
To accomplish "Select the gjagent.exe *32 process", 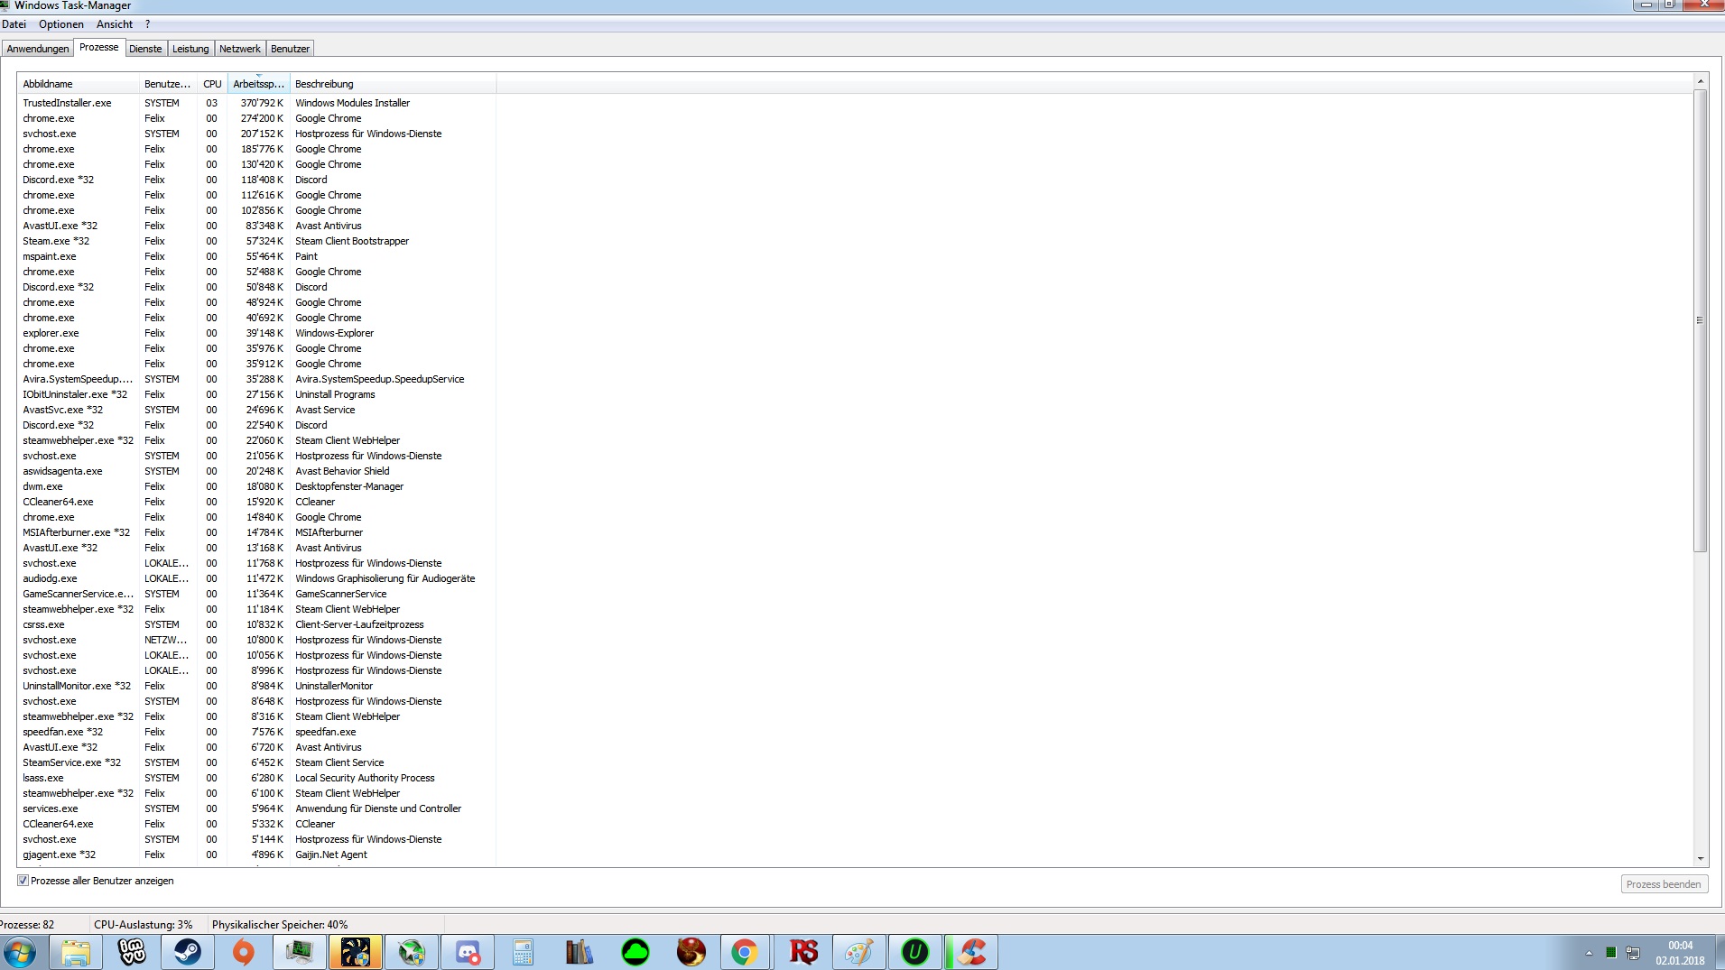I will click(x=256, y=855).
